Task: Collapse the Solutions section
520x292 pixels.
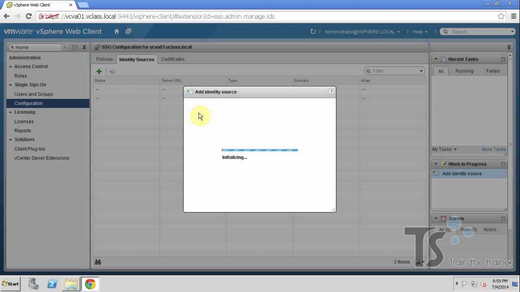Action: click(11, 140)
